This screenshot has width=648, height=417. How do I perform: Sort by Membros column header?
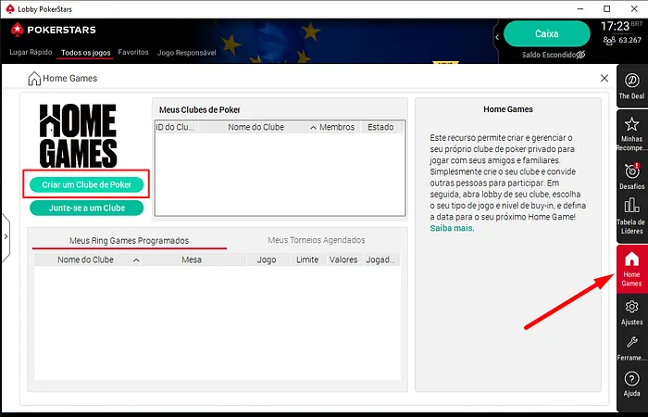pos(337,127)
